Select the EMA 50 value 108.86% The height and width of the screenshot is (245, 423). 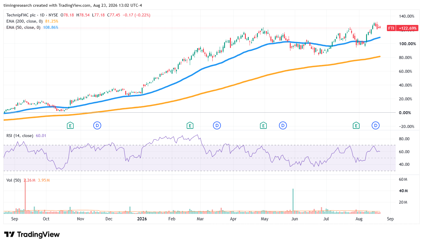[51, 27]
